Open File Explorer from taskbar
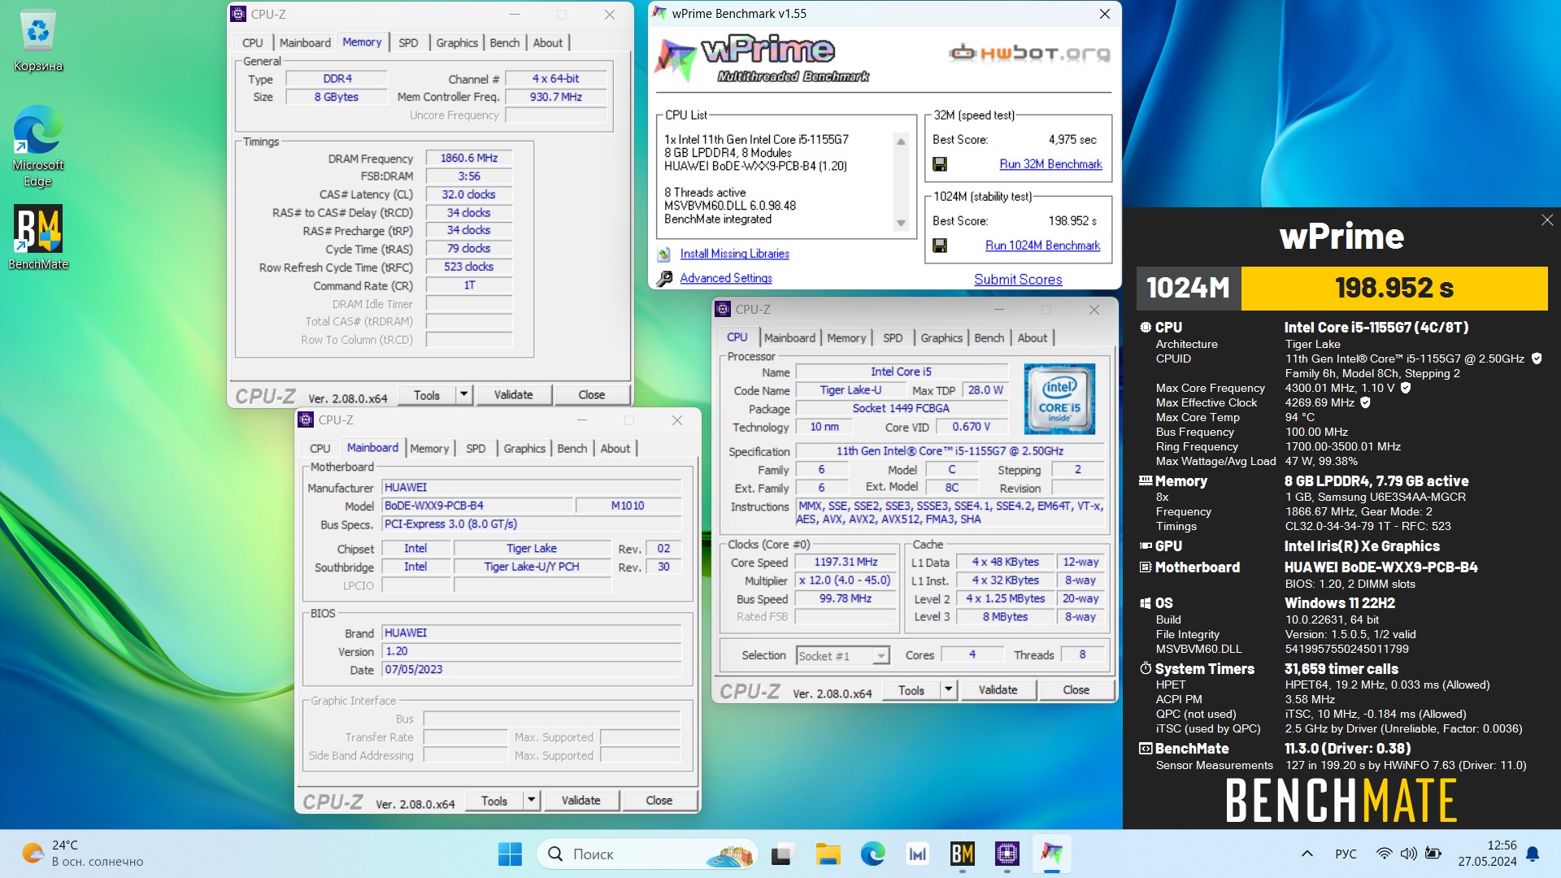 pyautogui.click(x=828, y=854)
